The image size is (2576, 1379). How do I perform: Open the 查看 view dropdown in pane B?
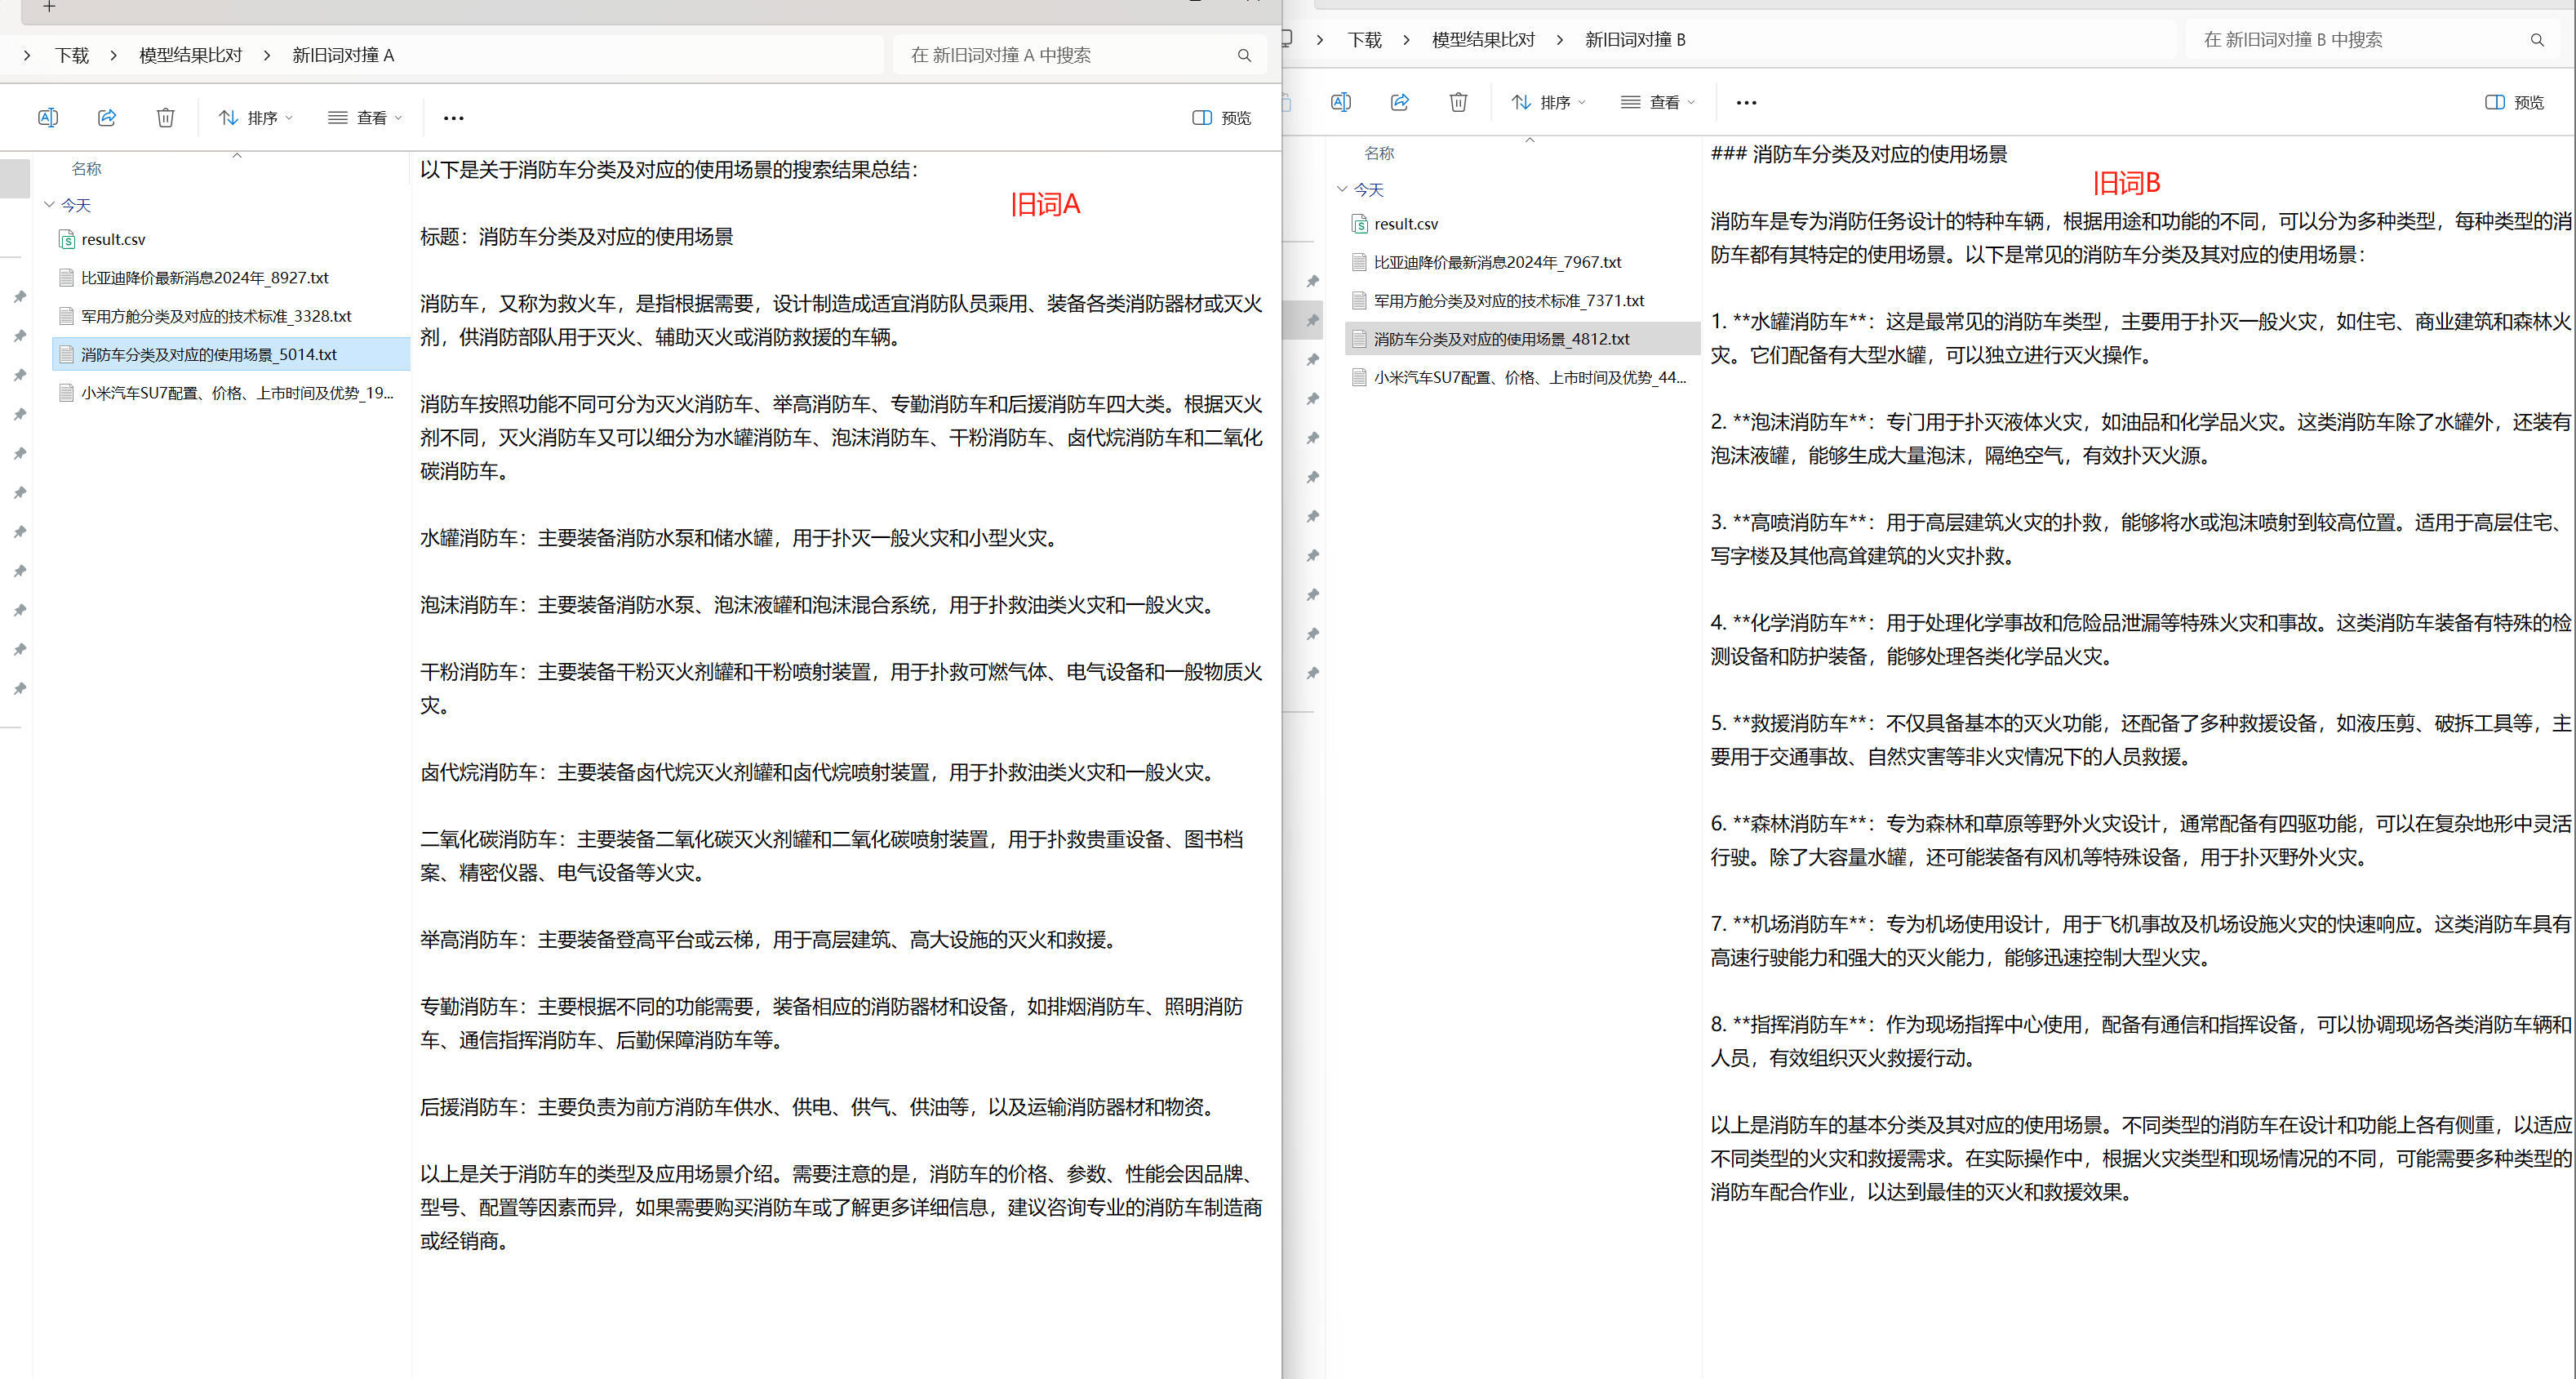1657,102
